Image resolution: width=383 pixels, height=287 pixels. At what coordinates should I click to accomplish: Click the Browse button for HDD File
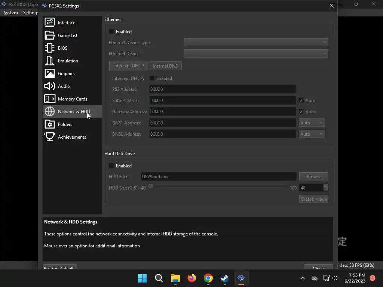point(314,176)
